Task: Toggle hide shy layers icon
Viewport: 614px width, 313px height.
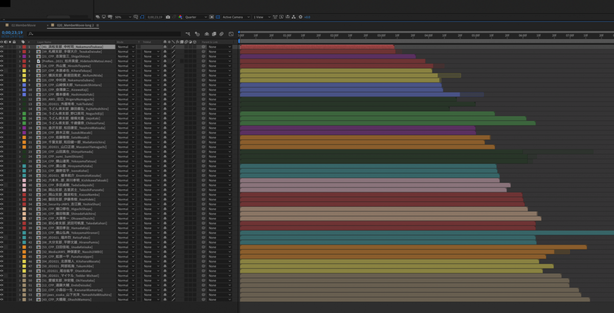Action: click(x=207, y=34)
